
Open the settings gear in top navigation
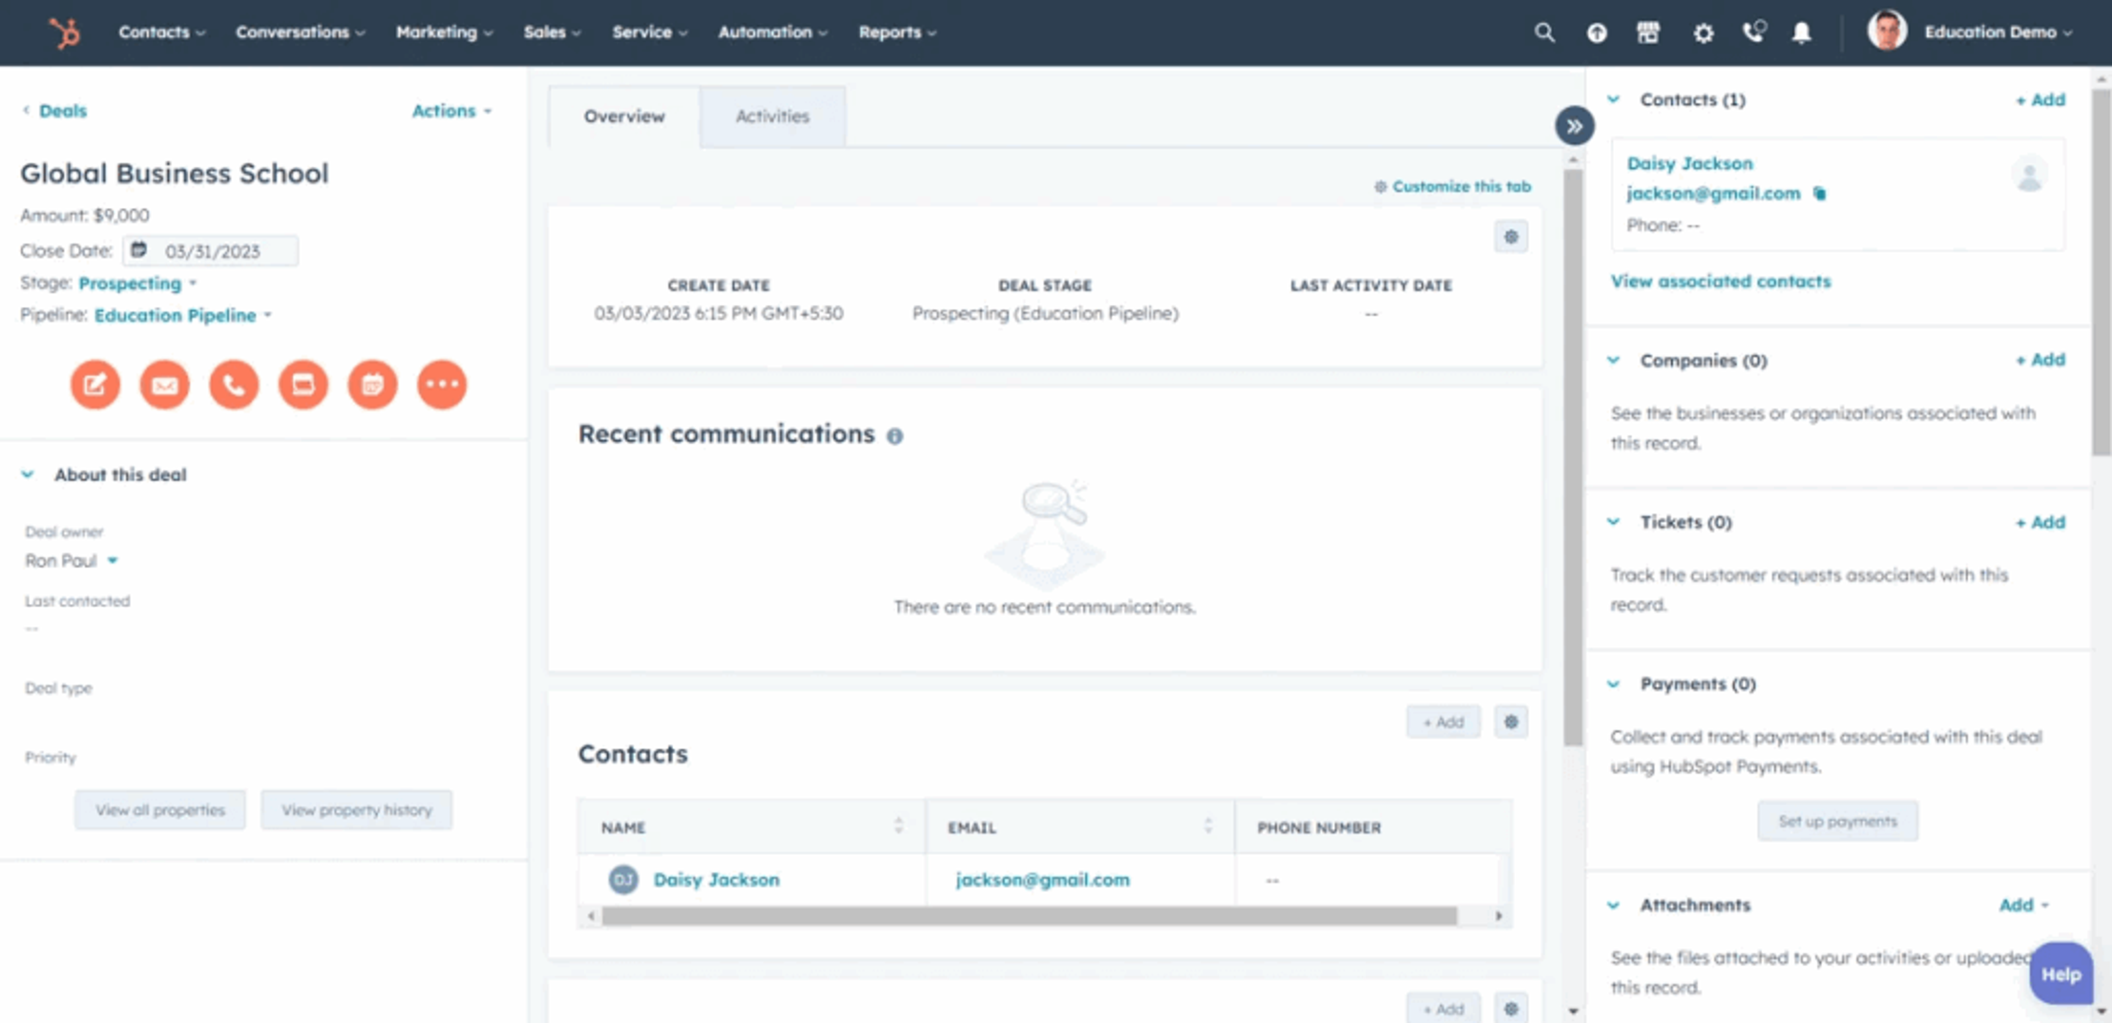[x=1703, y=33]
